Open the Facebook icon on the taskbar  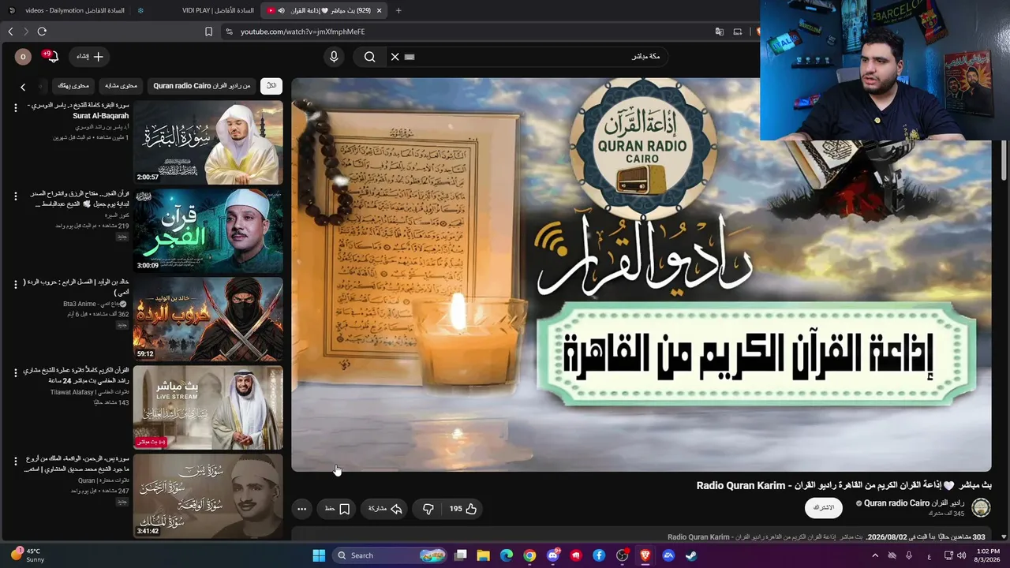pyautogui.click(x=599, y=555)
